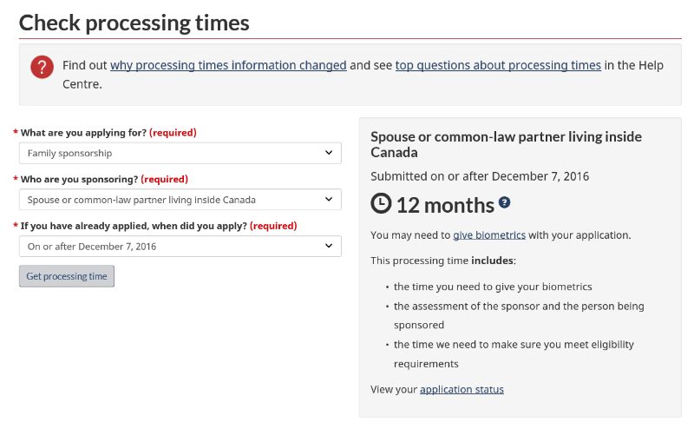Click the blue help icon beside 12 months
Screen dimensions: 694x429
click(x=504, y=202)
